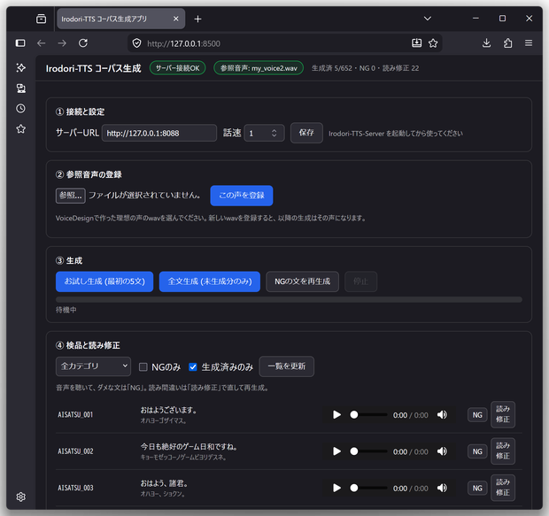The width and height of the screenshot is (549, 516).
Task: Click the サーバーURL input field
Action: [159, 133]
